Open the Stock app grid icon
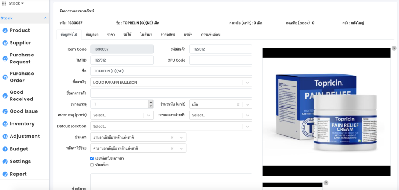This screenshot has height=190, width=399. (x=4, y=4)
